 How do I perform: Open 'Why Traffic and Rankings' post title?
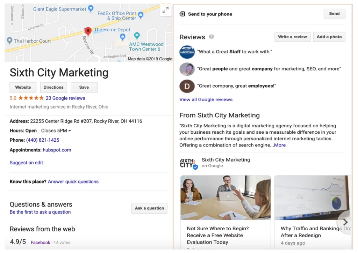coord(316,232)
